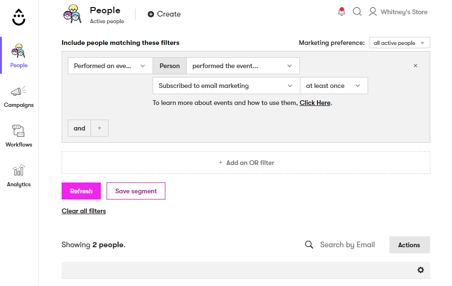The image size is (452, 286).
Task: Click the table settings gear icon
Action: 420,270
